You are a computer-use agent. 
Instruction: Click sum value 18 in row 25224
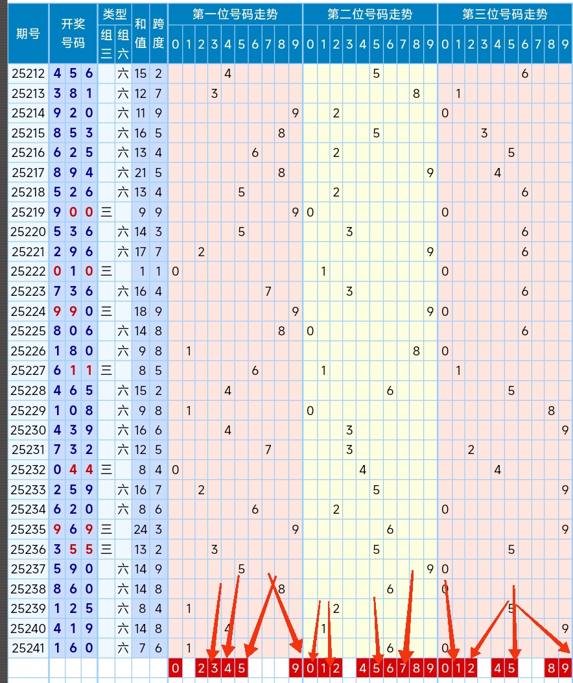coord(140,311)
